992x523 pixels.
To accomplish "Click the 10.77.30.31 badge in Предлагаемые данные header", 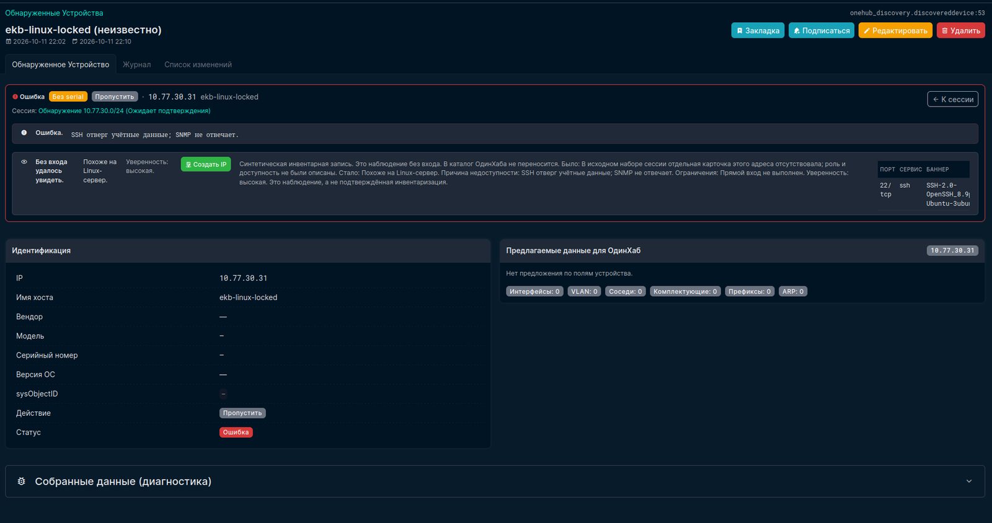I will click(952, 250).
